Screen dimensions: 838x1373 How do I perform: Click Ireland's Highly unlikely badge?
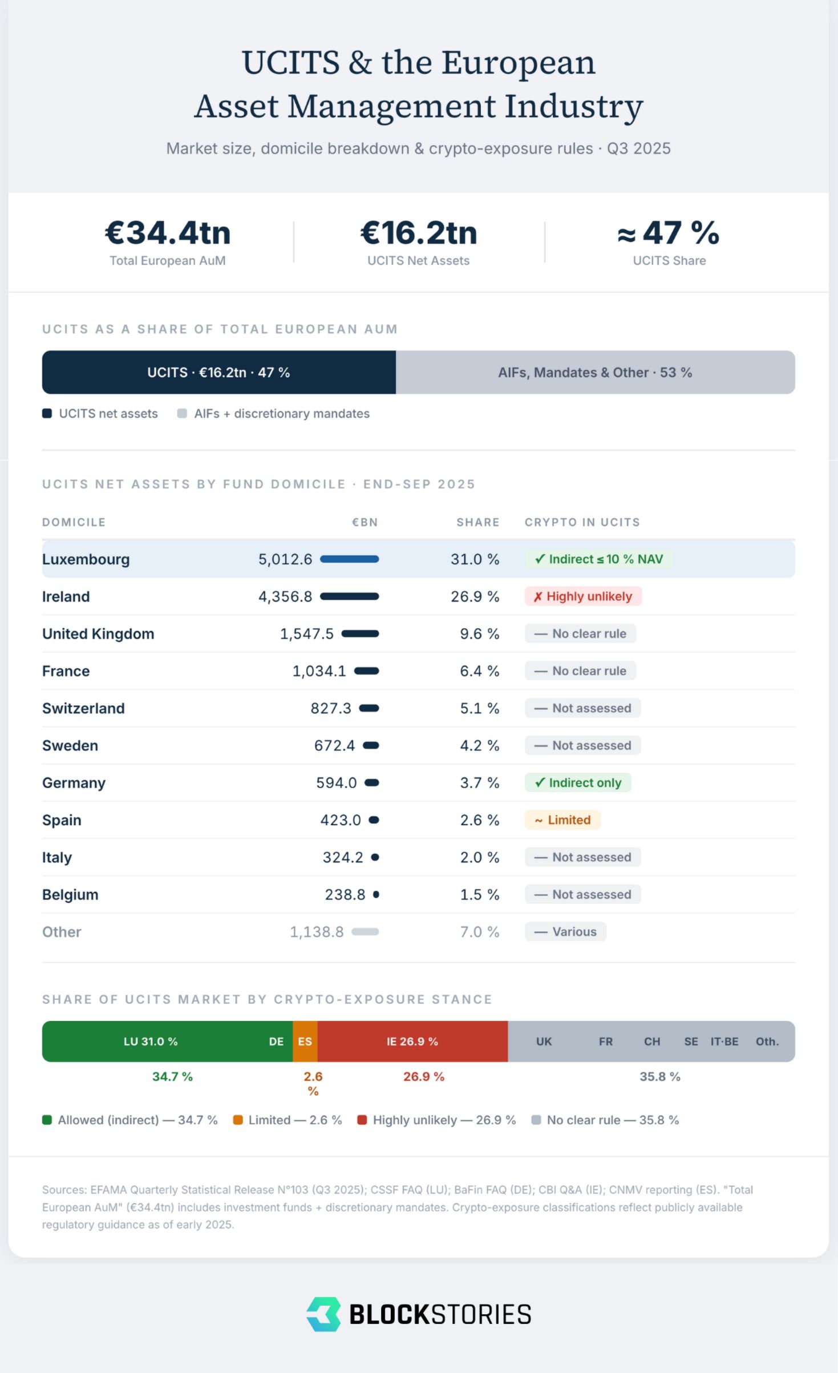pyautogui.click(x=583, y=596)
